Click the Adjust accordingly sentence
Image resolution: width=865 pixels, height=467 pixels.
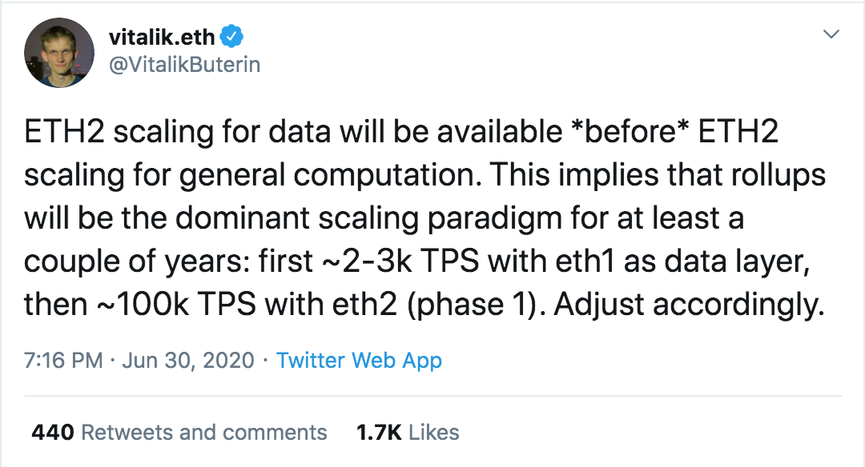click(x=689, y=305)
